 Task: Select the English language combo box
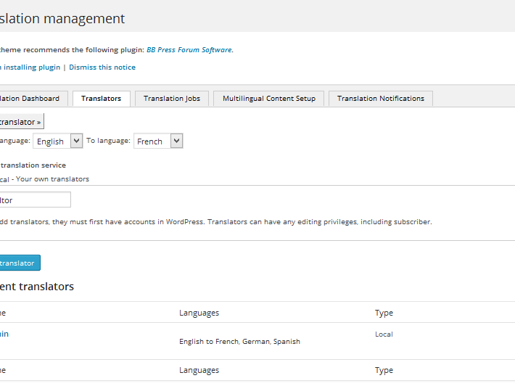pyautogui.click(x=58, y=141)
